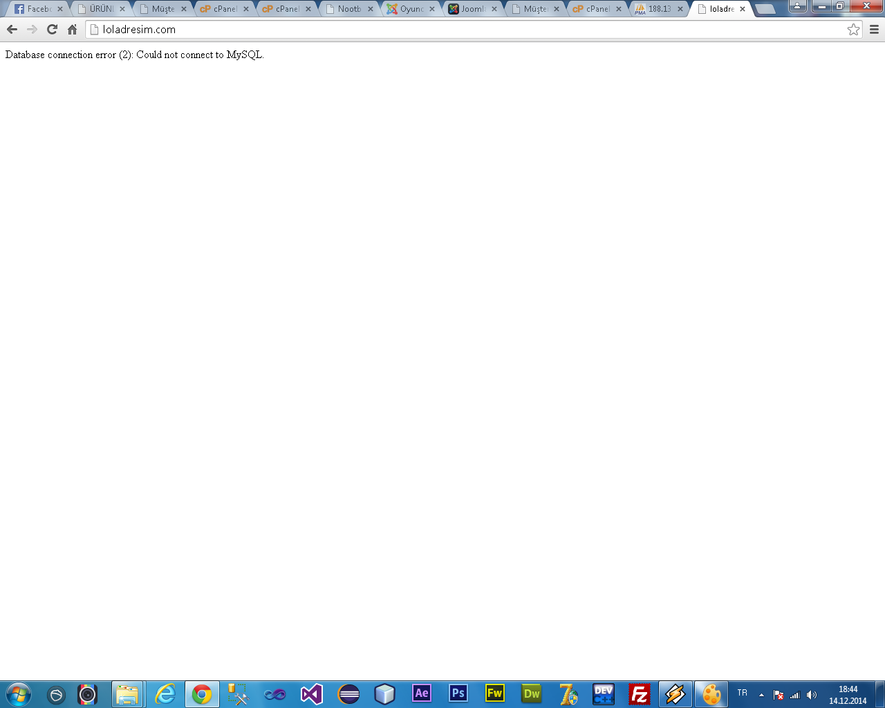
Task: Close the loladre tab
Action: click(x=742, y=9)
